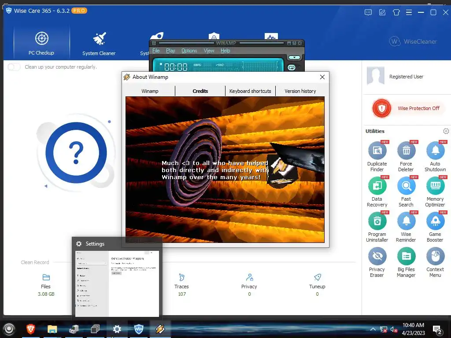Click the credits animation in About Winamp
This screenshot has height=338, width=451.
pos(225,169)
